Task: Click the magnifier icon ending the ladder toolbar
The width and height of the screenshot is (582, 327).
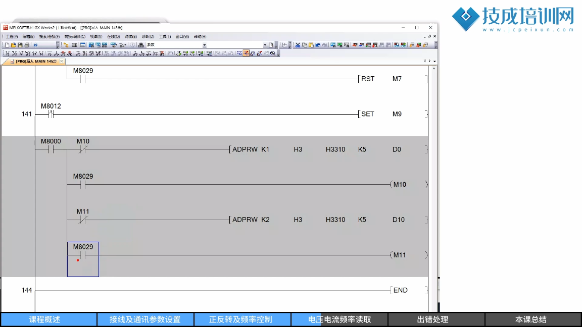Action: pyautogui.click(x=273, y=53)
